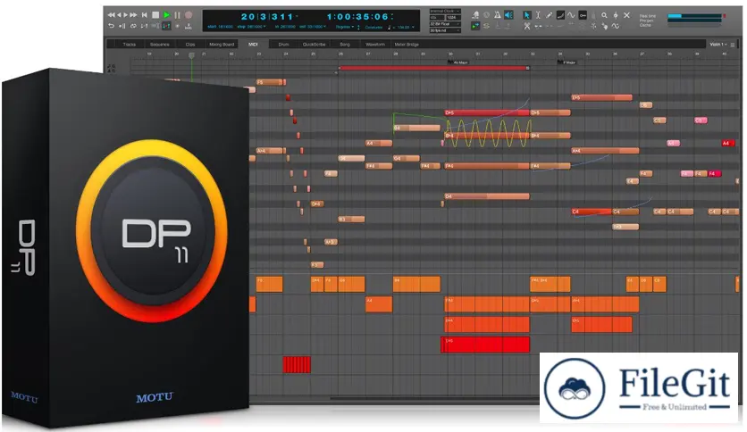Switch to the Song tab

344,45
